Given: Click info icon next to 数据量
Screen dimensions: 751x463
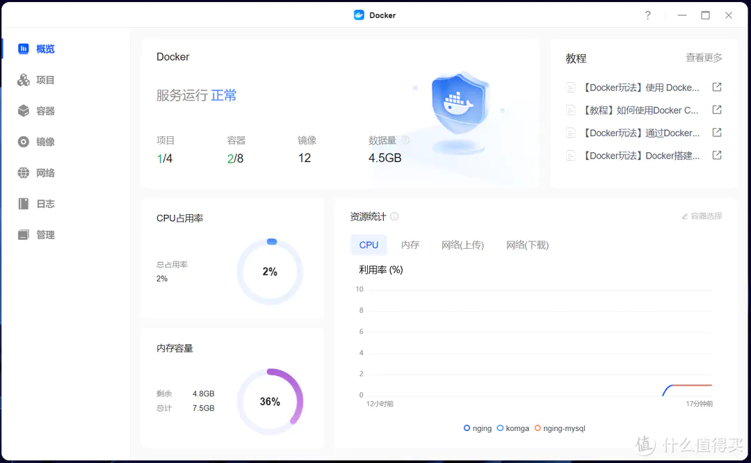Looking at the screenshot, I should [x=405, y=140].
